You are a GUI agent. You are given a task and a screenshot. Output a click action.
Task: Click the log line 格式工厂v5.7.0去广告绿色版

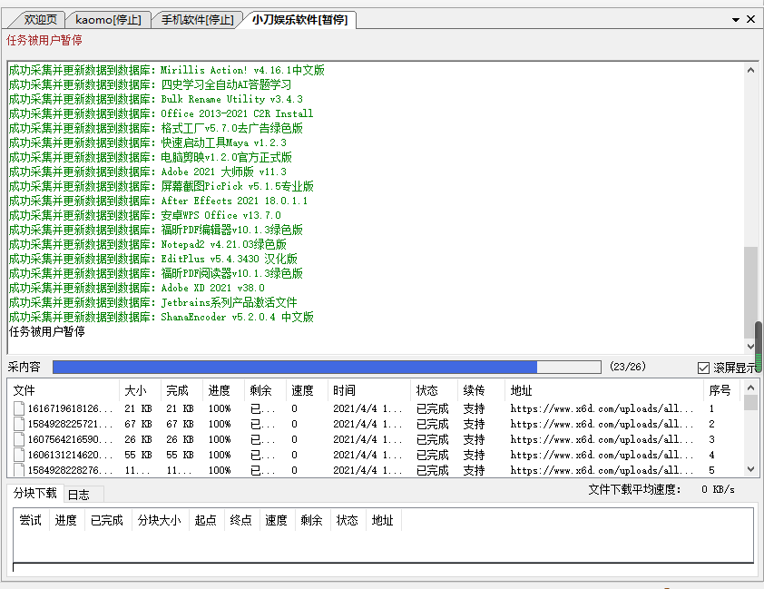pos(156,128)
